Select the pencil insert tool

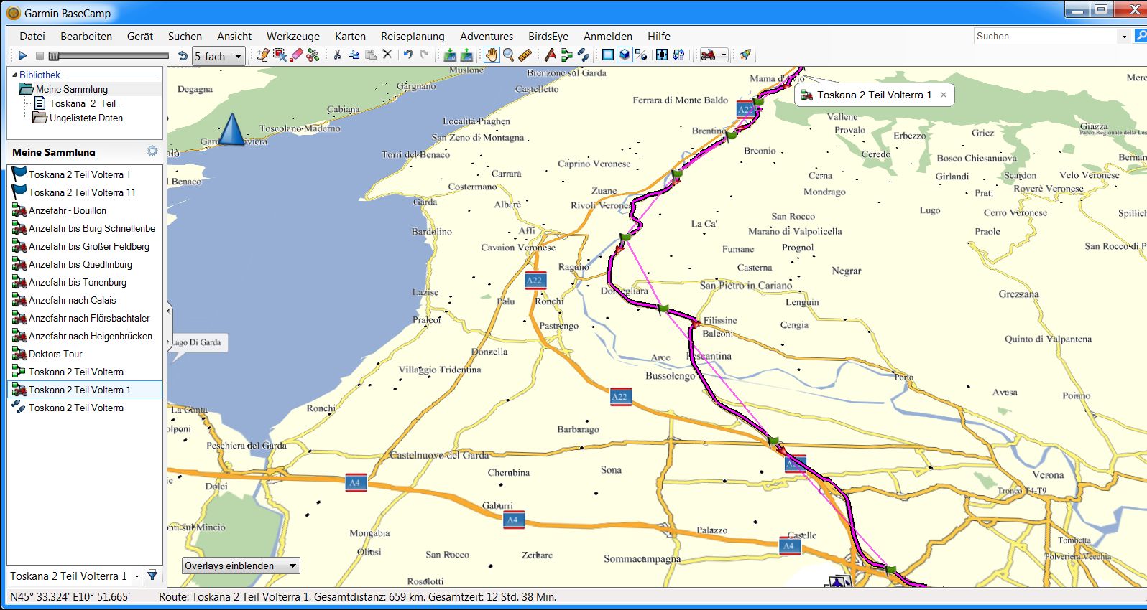coord(263,55)
